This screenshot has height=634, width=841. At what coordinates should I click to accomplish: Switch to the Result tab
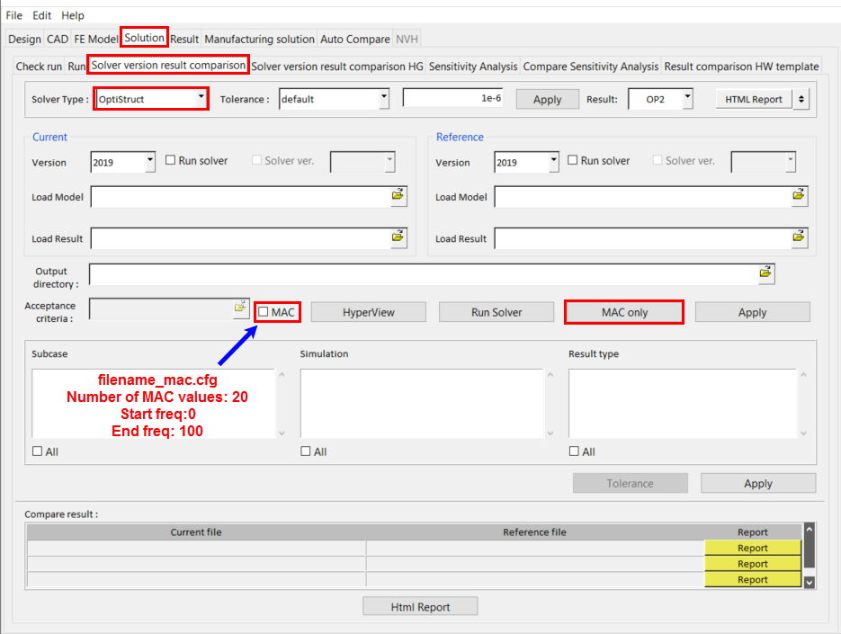click(184, 40)
